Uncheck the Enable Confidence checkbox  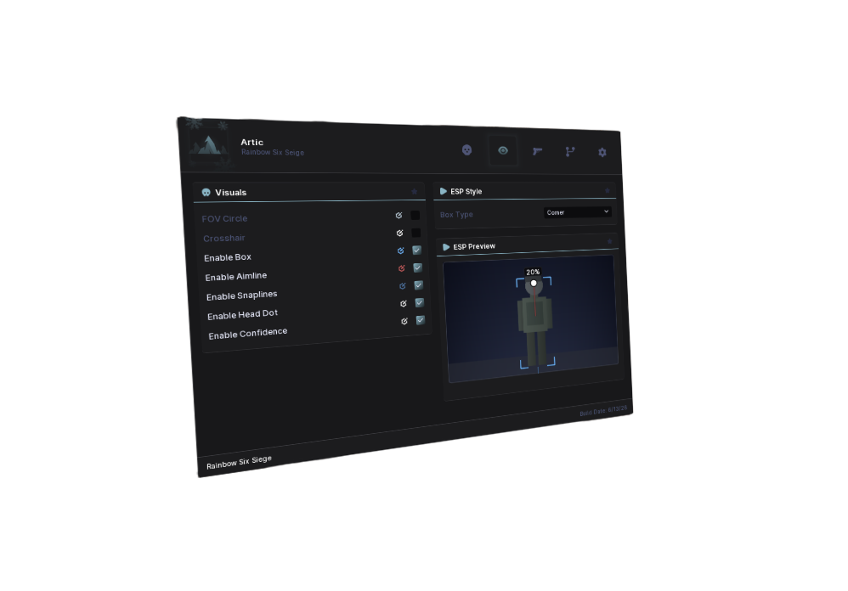[421, 320]
